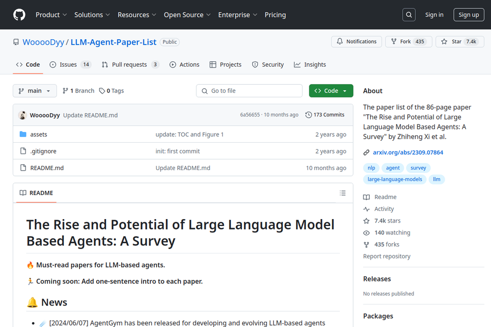Expand the Product menu

tap(52, 15)
